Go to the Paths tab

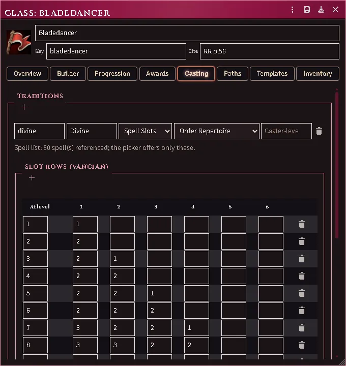click(x=233, y=74)
